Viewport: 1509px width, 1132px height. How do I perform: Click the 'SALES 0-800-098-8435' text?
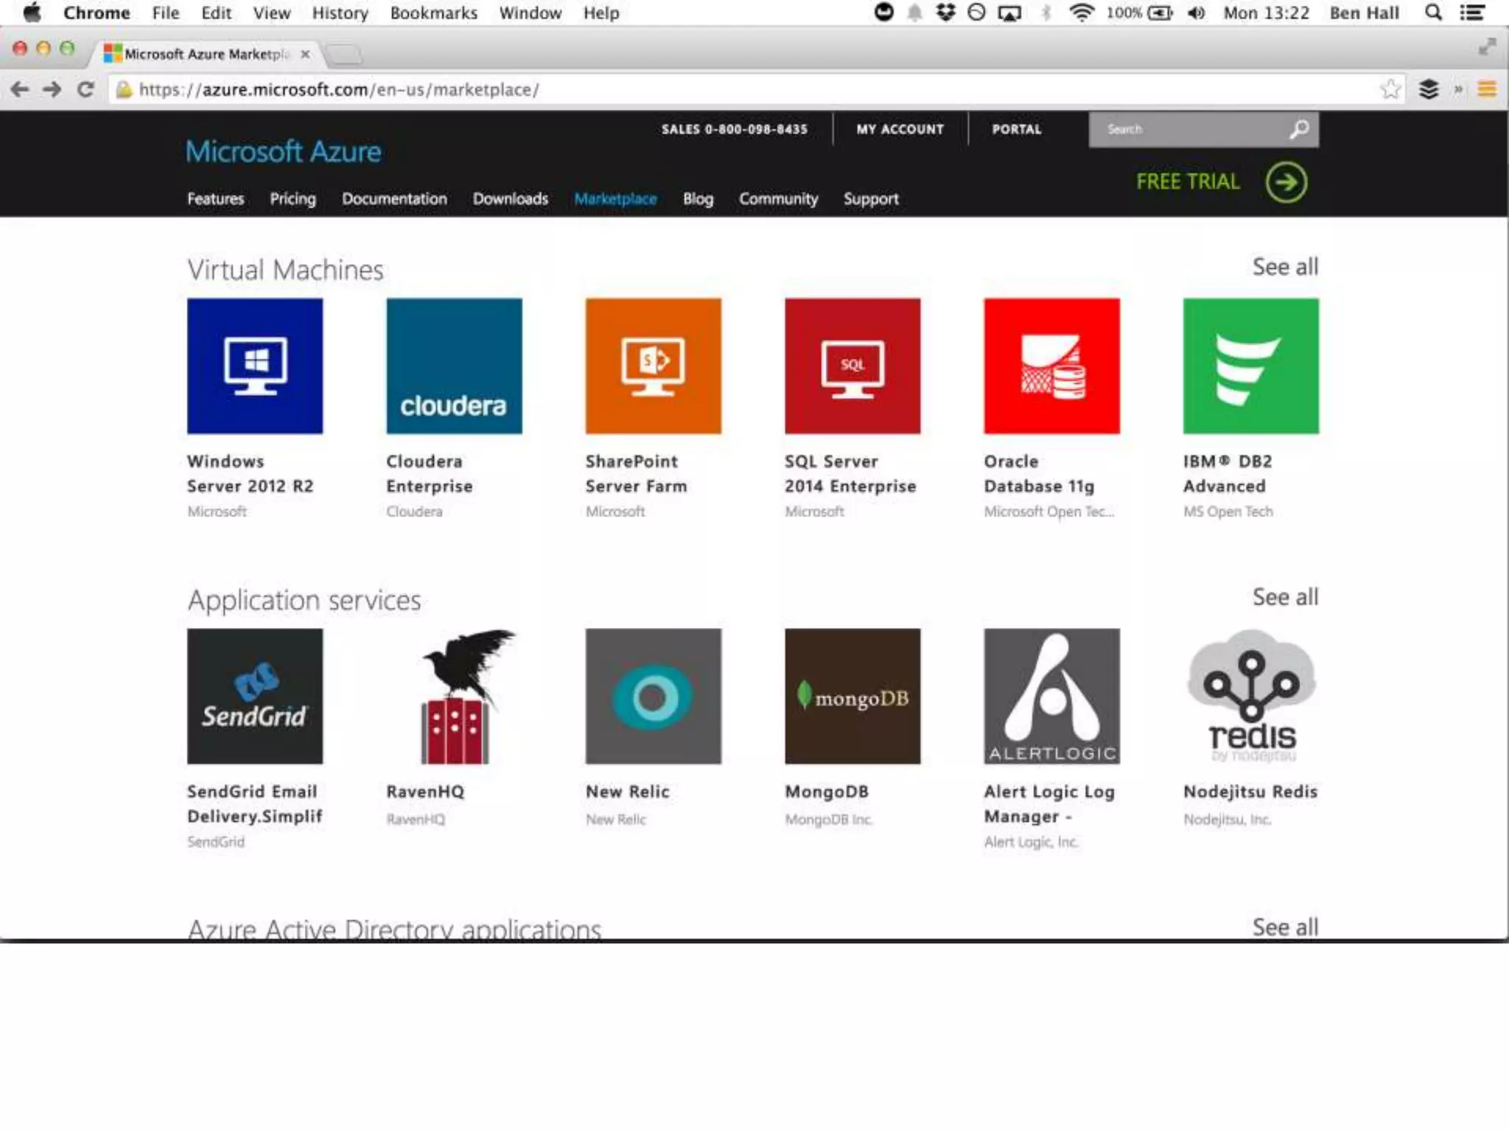point(735,129)
